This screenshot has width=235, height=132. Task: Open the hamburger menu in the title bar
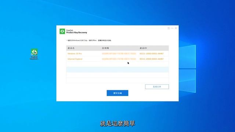169,28
